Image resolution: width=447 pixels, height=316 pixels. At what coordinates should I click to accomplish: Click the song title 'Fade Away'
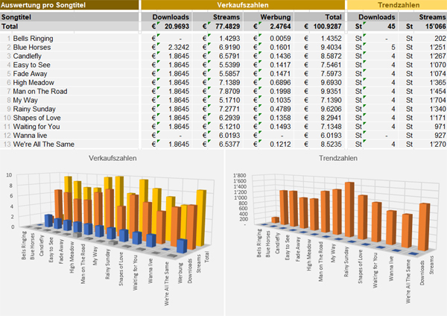click(30, 74)
